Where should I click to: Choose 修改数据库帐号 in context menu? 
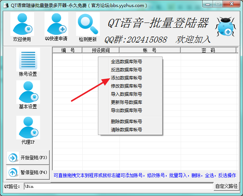point(126,86)
